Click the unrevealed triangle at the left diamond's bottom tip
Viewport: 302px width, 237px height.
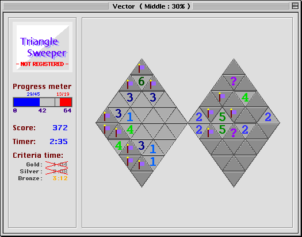pyautogui.click(x=142, y=177)
